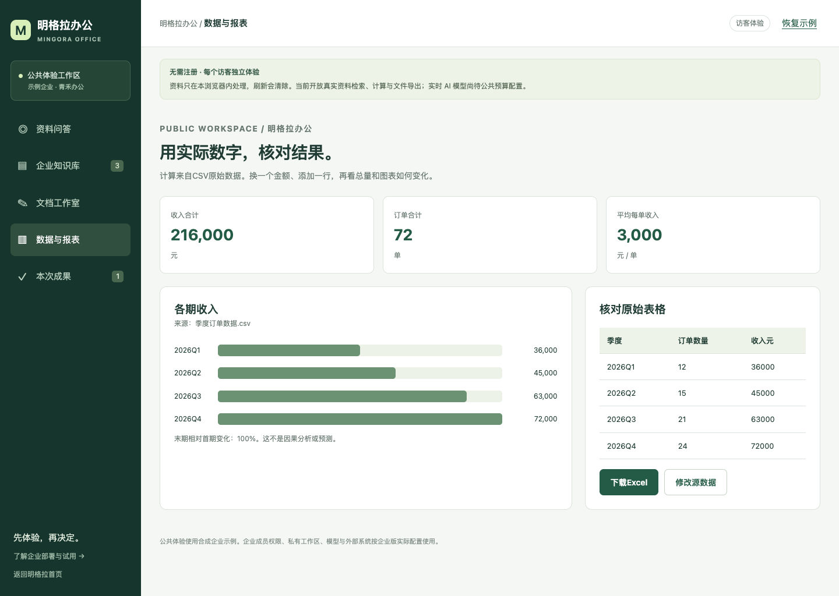Select 数据与报表 in the sidebar

[70, 240]
